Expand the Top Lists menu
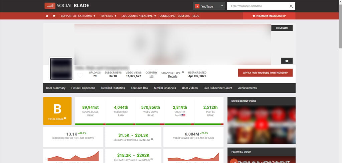 108,16
